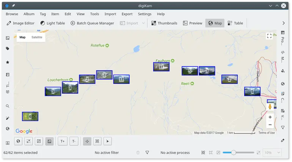Click the increase thumbnail size T+ button
292x162 pixels.
tap(63, 141)
